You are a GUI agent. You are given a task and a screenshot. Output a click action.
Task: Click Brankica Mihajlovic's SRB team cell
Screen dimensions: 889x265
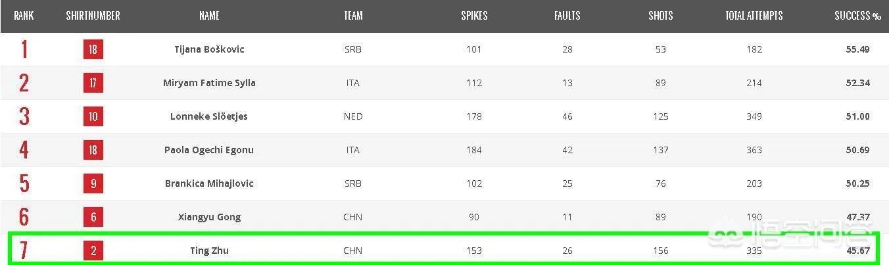click(x=353, y=183)
